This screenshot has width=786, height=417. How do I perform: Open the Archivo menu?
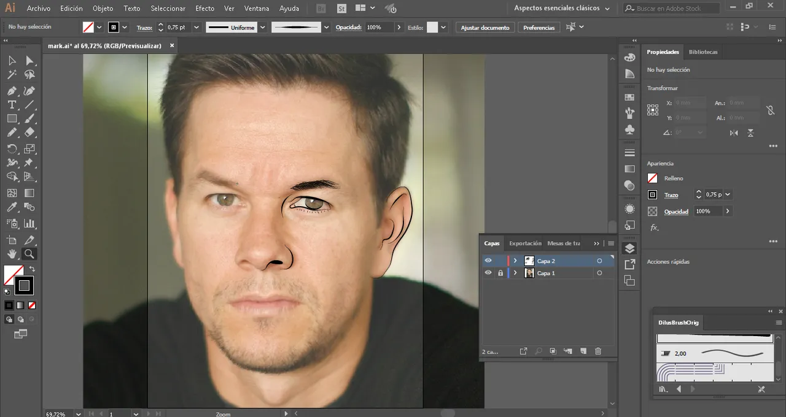(x=39, y=9)
